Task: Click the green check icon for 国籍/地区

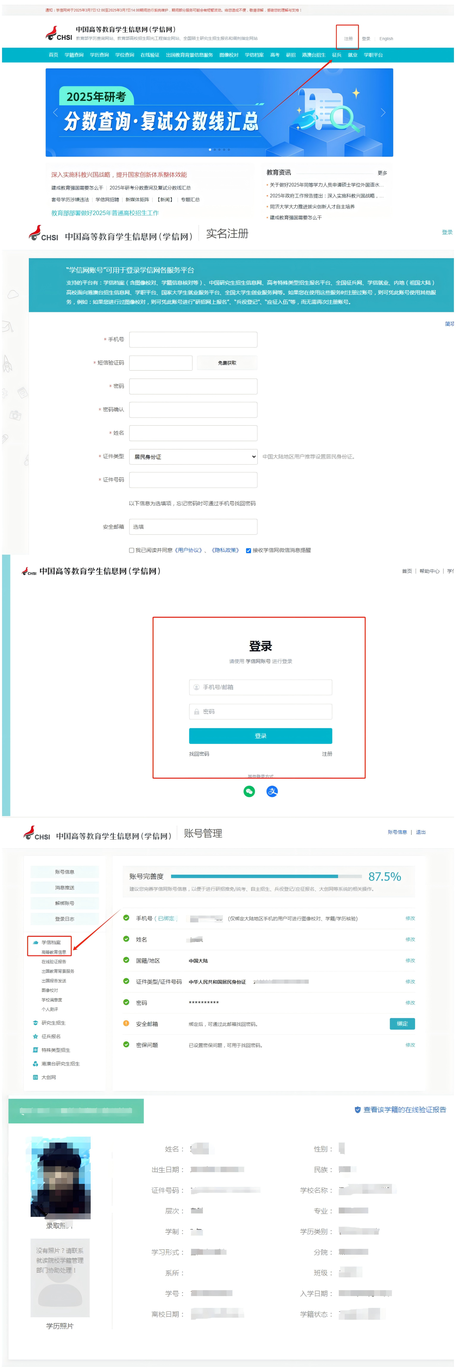Action: pyautogui.click(x=126, y=960)
